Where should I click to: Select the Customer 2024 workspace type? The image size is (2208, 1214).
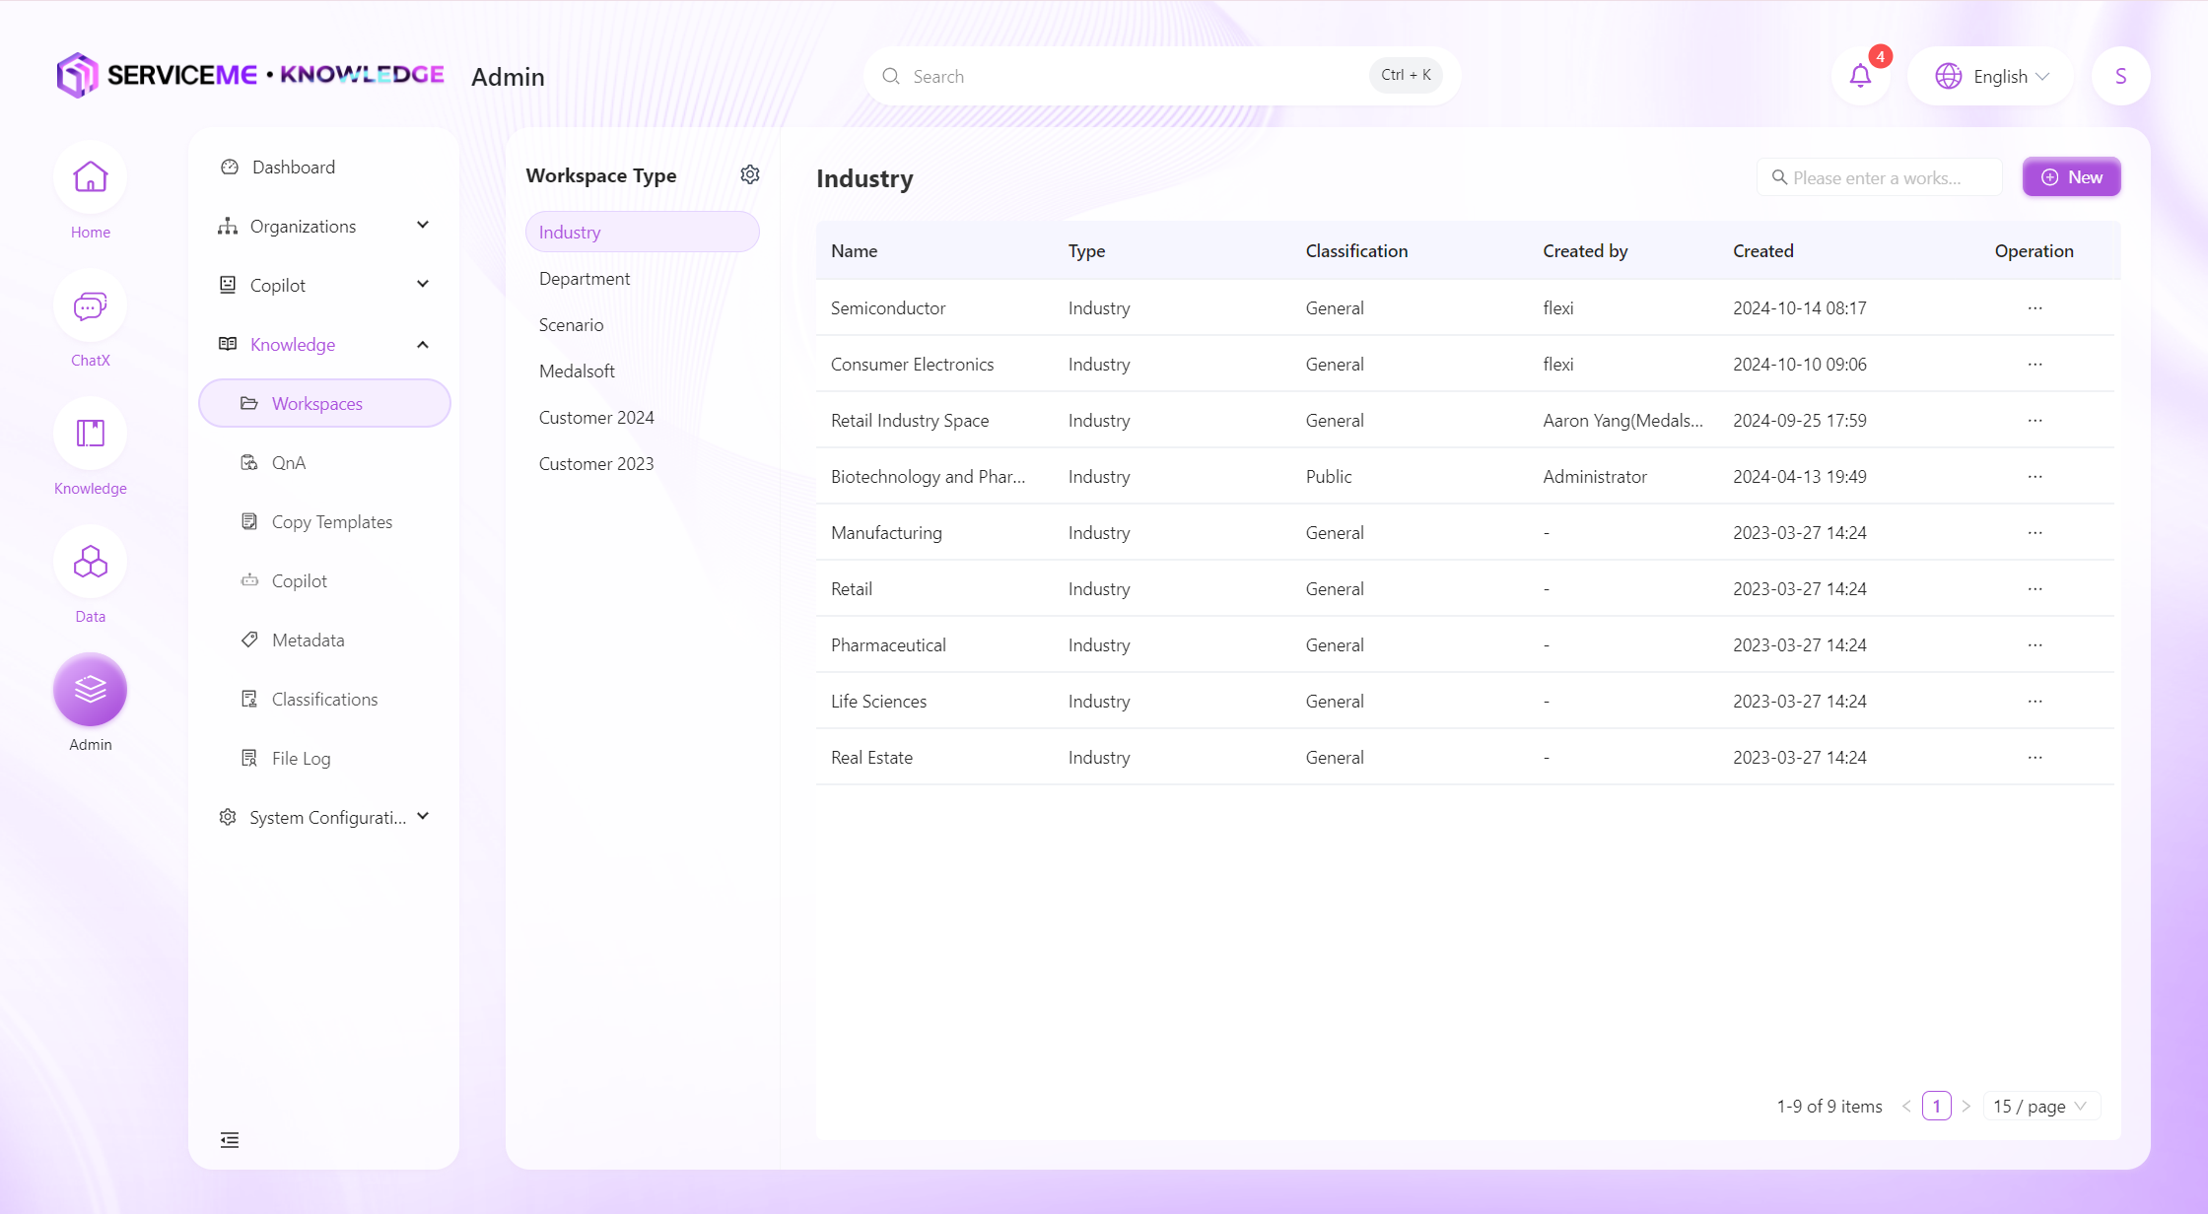642,417
